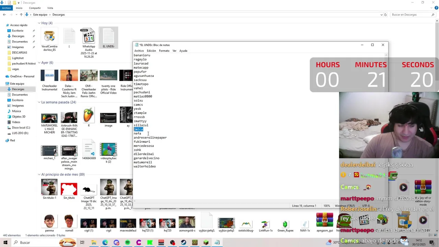Collapse the Ayer (6) group
This screenshot has width=439, height=247.
39,63
